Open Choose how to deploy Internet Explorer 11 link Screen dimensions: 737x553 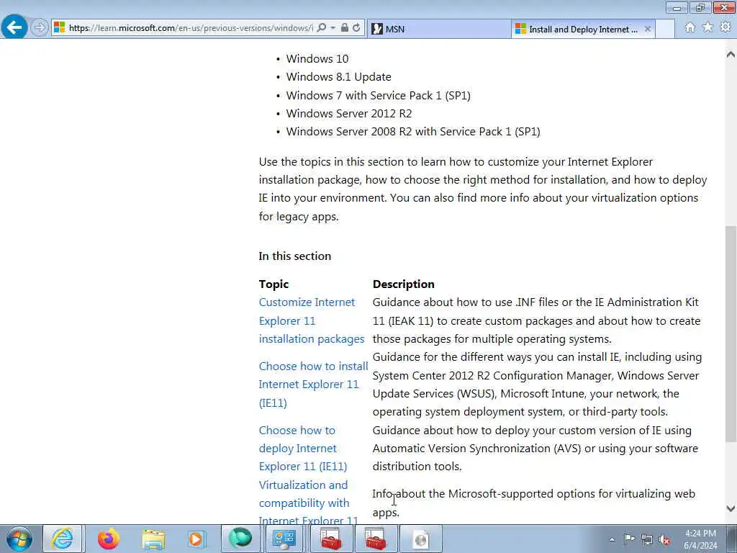(303, 448)
